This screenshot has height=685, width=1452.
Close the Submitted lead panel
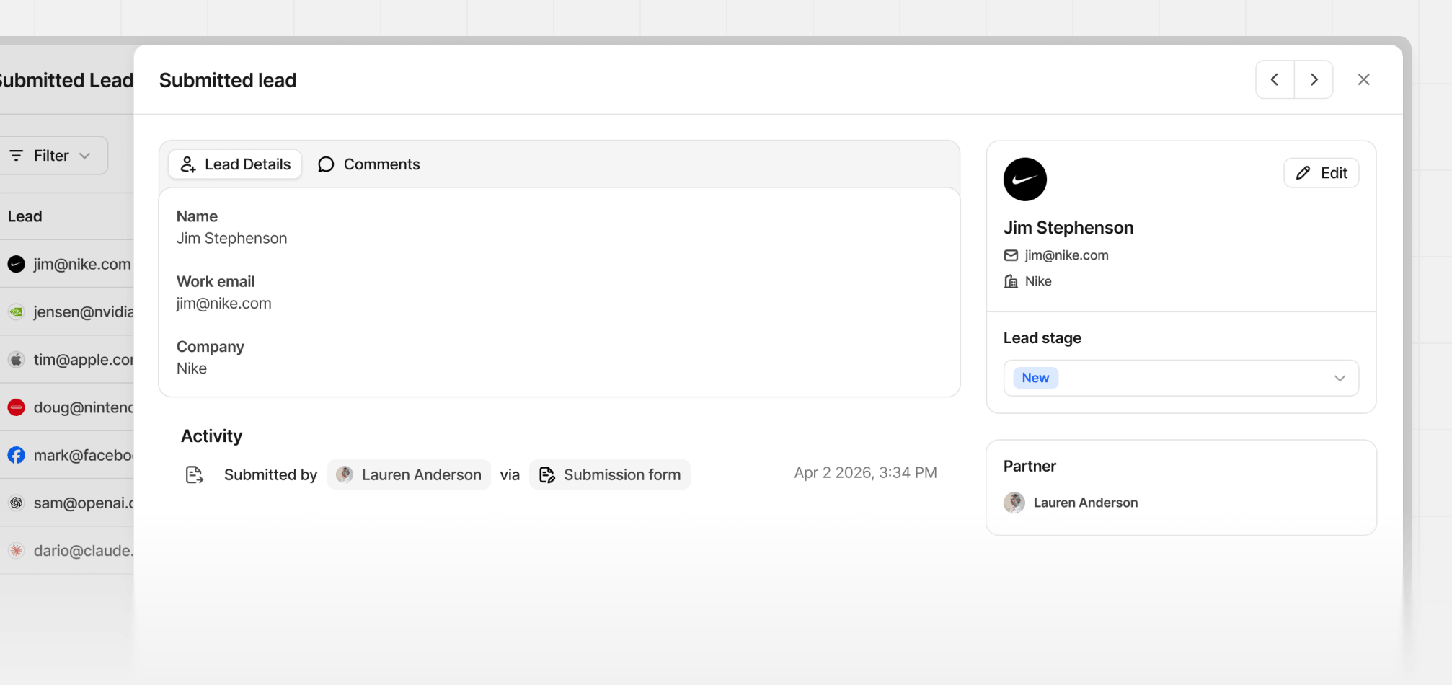coord(1363,79)
